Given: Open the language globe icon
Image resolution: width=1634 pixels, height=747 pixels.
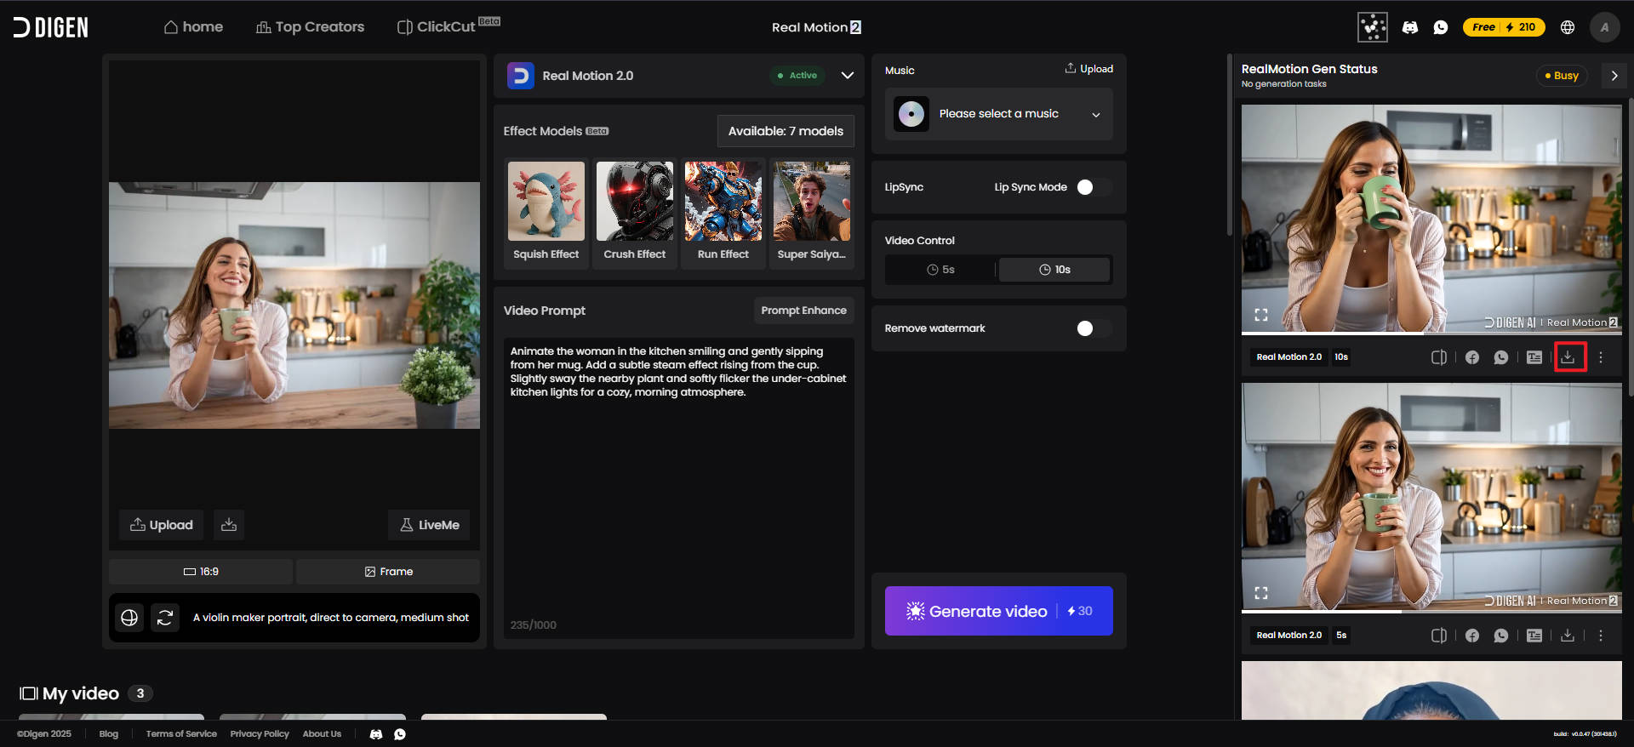Looking at the screenshot, I should click(1568, 27).
